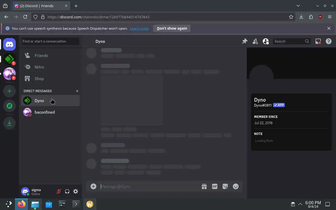Open application launcher in taskbar
The width and height of the screenshot is (336, 210).
point(9,204)
